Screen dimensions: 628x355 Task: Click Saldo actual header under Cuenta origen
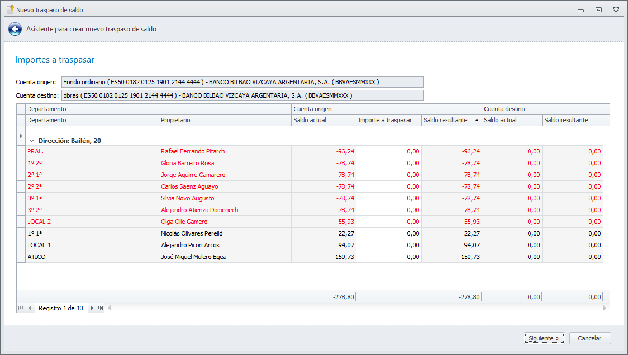[x=323, y=120]
